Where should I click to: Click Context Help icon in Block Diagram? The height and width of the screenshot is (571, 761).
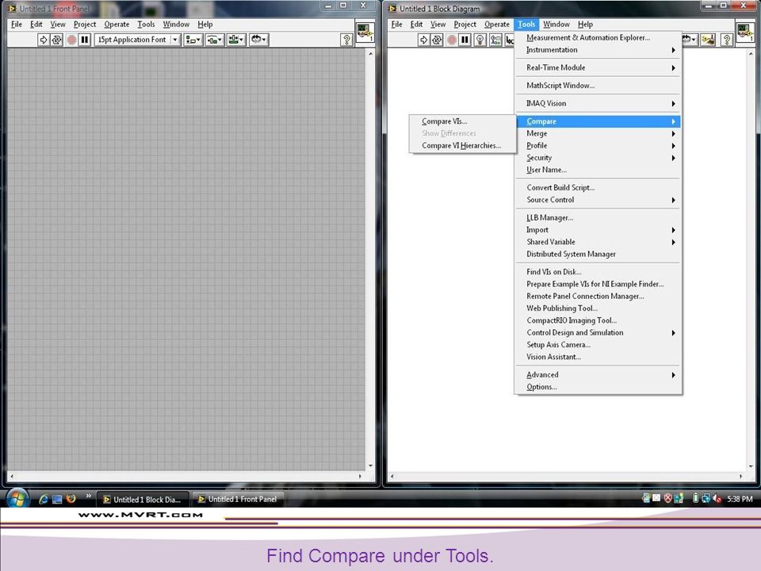pos(727,40)
